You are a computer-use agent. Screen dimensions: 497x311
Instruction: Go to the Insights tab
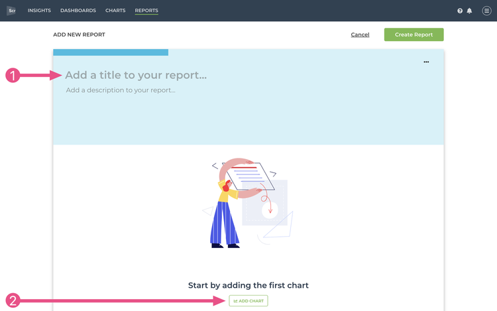tap(39, 11)
